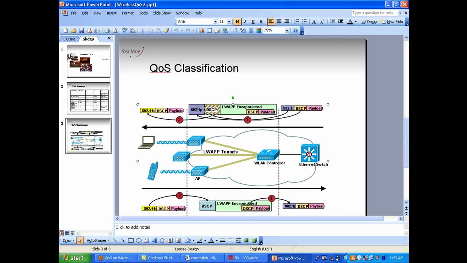The height and width of the screenshot is (263, 467).
Task: Insert a table from the toolbar
Action: click(x=209, y=31)
